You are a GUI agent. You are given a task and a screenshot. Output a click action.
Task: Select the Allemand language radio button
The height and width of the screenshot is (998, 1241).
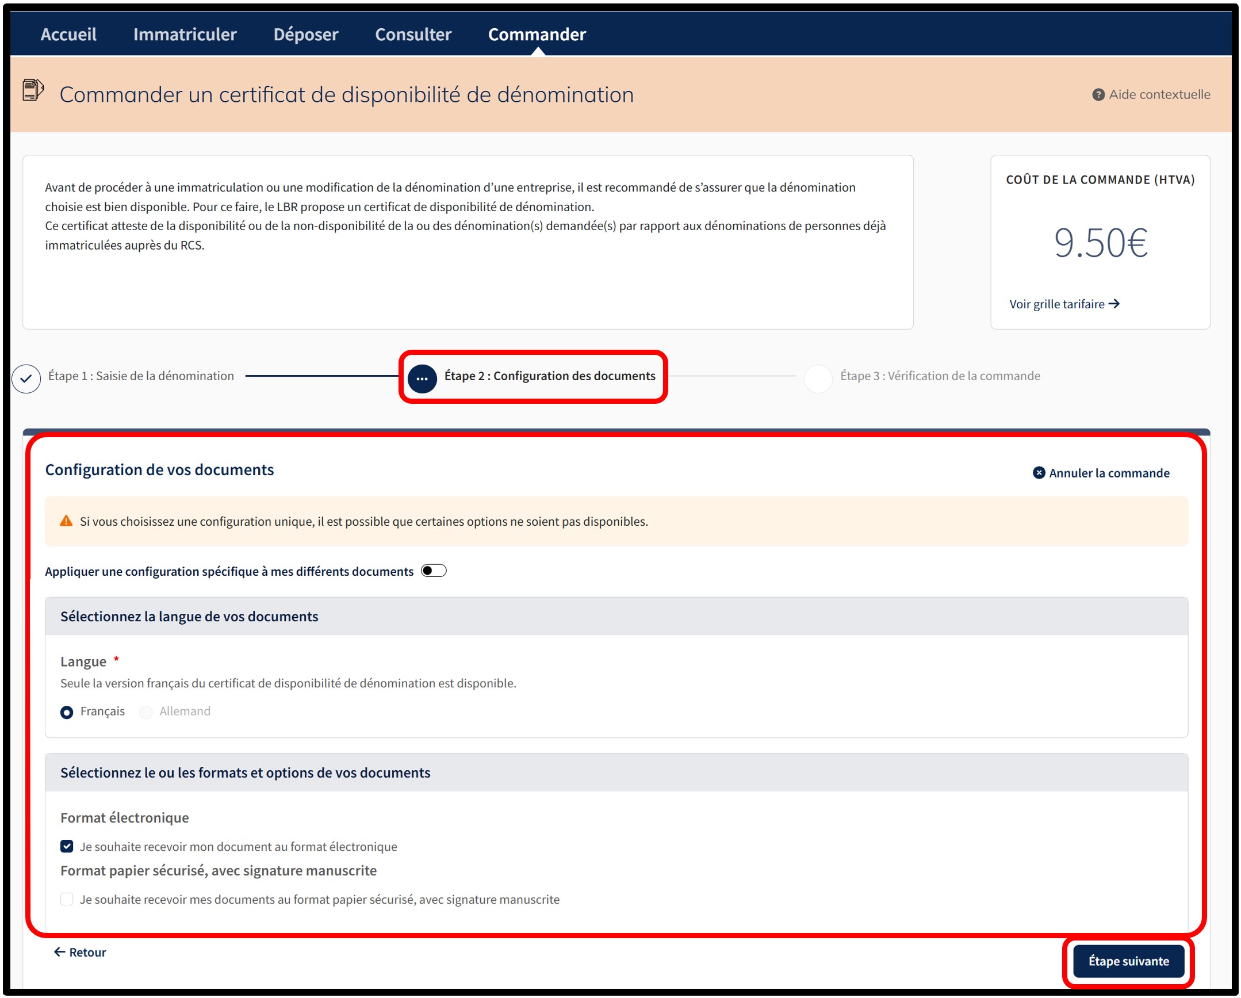146,712
